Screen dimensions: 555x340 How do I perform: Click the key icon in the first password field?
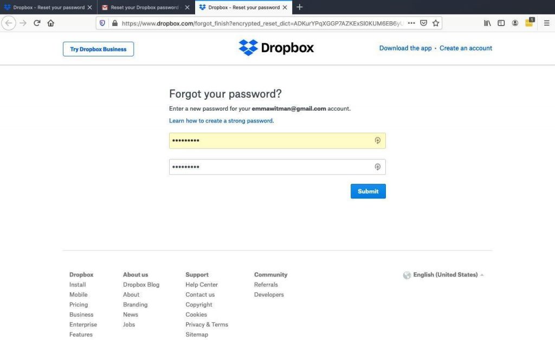tap(378, 140)
